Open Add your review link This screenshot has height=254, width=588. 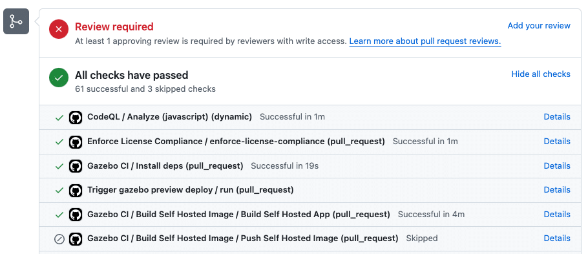[539, 25]
